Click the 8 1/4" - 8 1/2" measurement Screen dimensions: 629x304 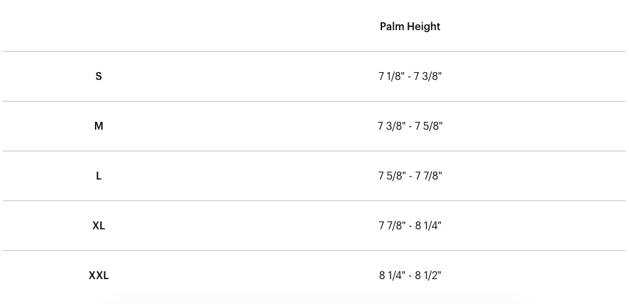click(410, 275)
